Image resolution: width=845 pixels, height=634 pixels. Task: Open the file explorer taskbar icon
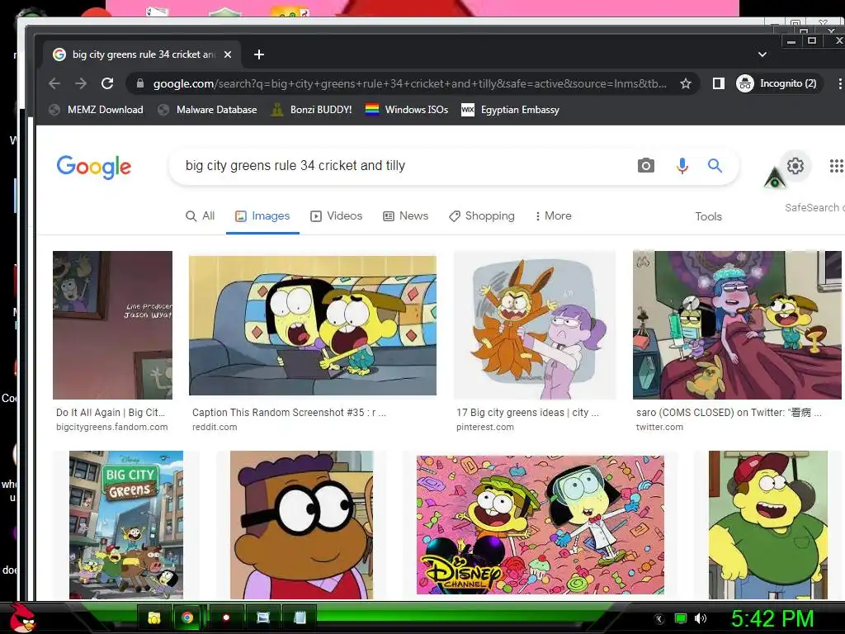click(154, 617)
